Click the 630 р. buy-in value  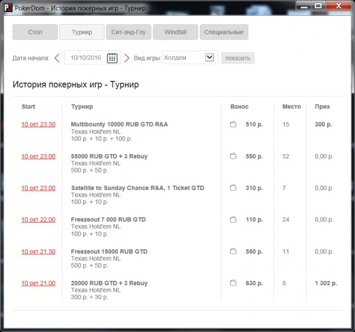pos(254,283)
